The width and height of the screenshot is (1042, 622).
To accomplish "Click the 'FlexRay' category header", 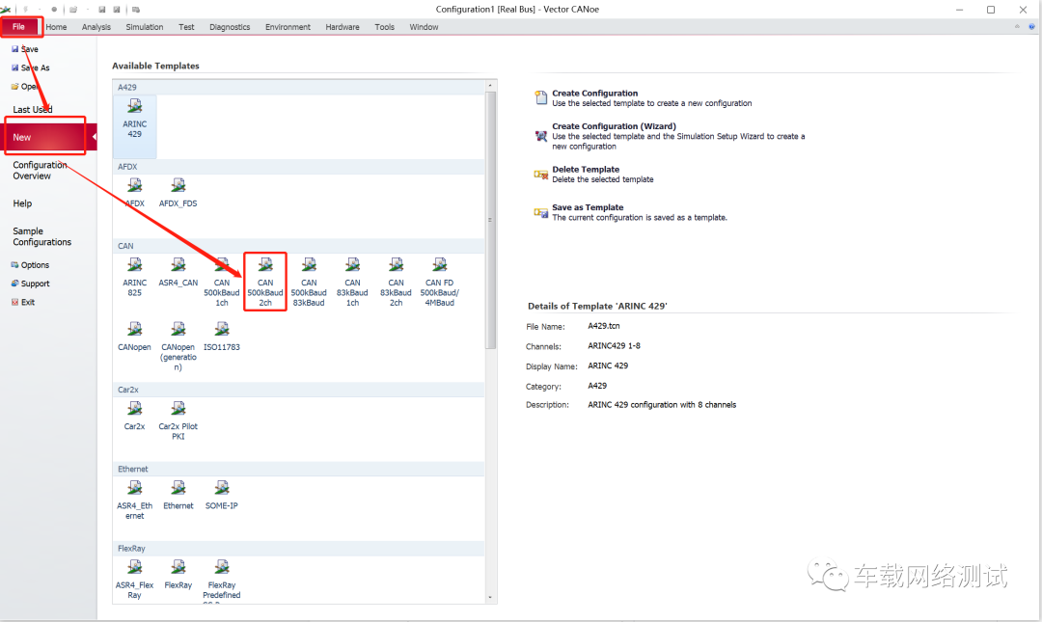I will 298,549.
